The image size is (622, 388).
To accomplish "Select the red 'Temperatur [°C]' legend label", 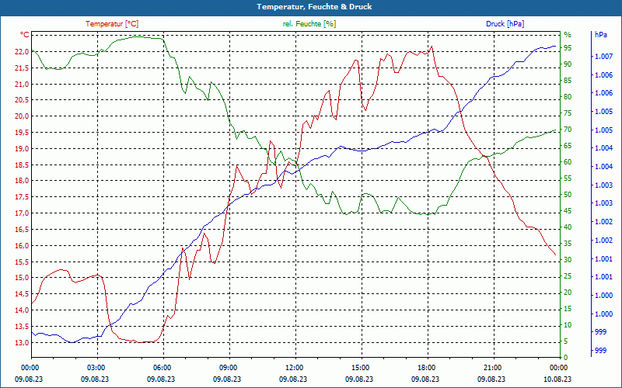I will [x=112, y=24].
